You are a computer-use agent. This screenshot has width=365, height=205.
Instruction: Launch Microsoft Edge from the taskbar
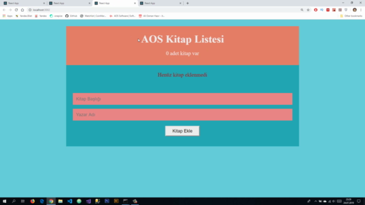click(42, 201)
